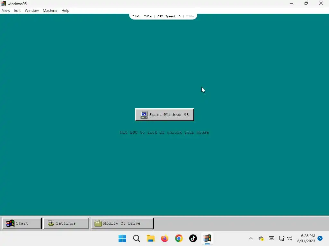Open network status tray icon
329x246 pixels.
pyautogui.click(x=281, y=238)
